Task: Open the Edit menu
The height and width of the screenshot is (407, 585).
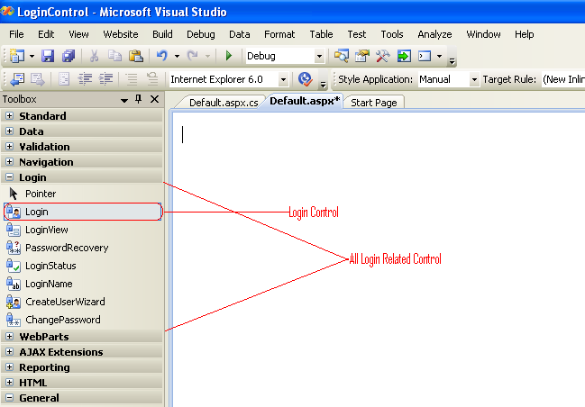Action: tap(46, 34)
